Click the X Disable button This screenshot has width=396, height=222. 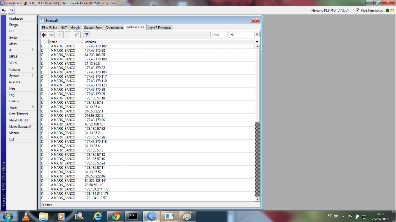[x=68, y=35]
